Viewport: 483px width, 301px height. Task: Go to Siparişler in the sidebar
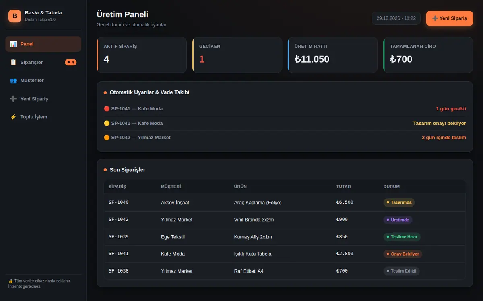(43, 62)
